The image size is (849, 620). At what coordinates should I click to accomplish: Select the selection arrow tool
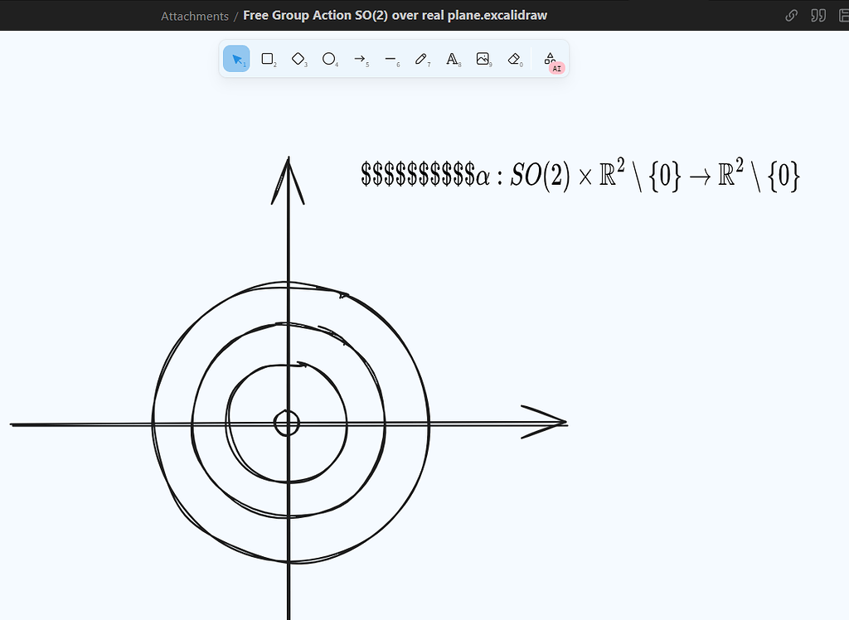236,59
